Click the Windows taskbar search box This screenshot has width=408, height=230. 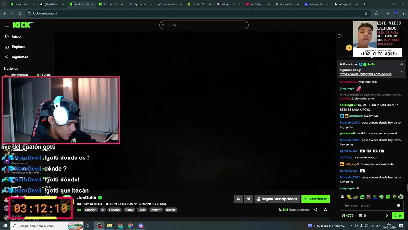coord(47,226)
